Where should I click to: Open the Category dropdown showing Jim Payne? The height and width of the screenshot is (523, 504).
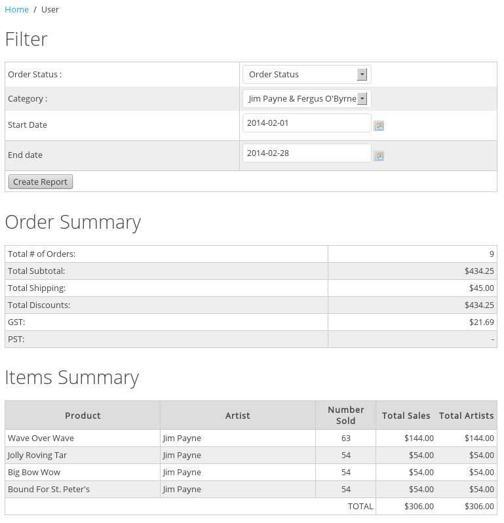coord(307,99)
